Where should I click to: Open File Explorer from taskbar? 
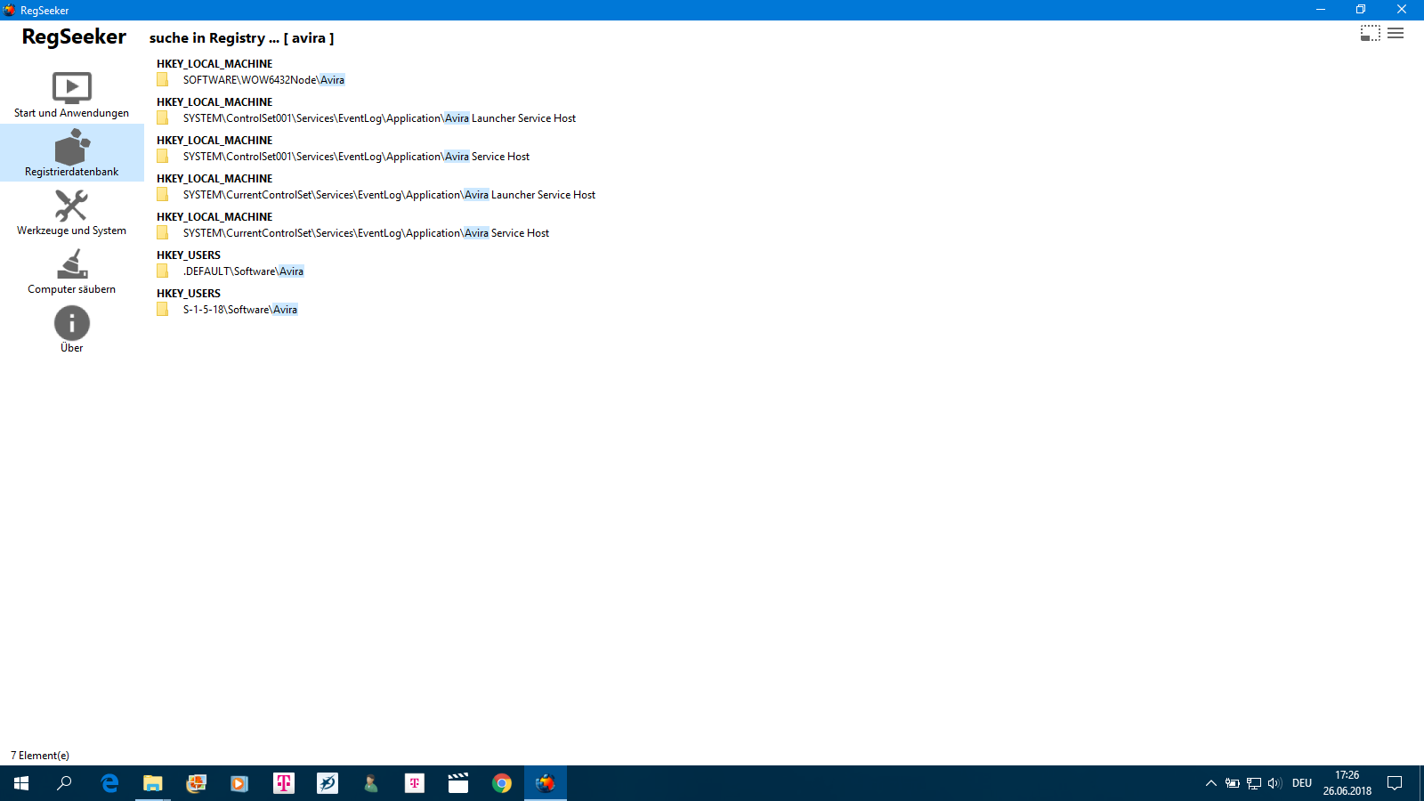pos(153,783)
